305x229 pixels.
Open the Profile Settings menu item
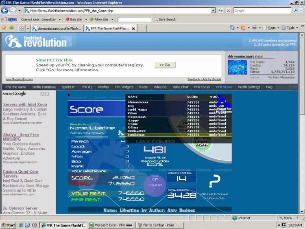click(x=249, y=87)
